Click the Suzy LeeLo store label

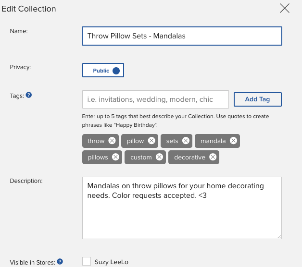click(x=112, y=262)
